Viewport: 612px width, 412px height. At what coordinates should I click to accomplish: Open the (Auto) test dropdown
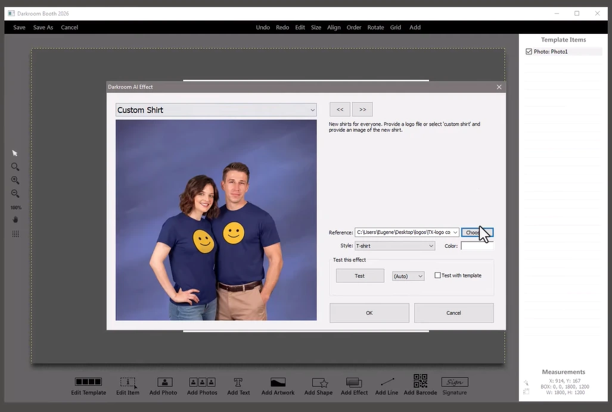click(408, 276)
